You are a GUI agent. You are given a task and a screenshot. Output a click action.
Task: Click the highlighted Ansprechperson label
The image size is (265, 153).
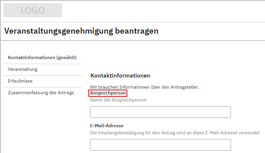tap(108, 93)
